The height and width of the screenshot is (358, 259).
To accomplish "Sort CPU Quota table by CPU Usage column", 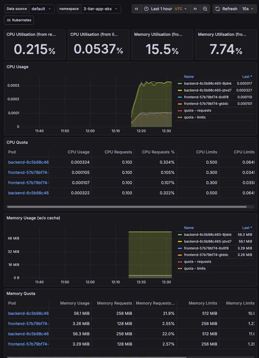I will tap(78, 152).
